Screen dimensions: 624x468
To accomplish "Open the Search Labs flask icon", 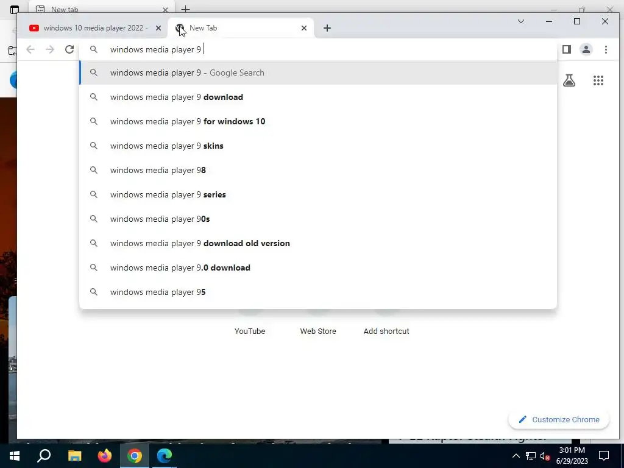I will pyautogui.click(x=569, y=80).
